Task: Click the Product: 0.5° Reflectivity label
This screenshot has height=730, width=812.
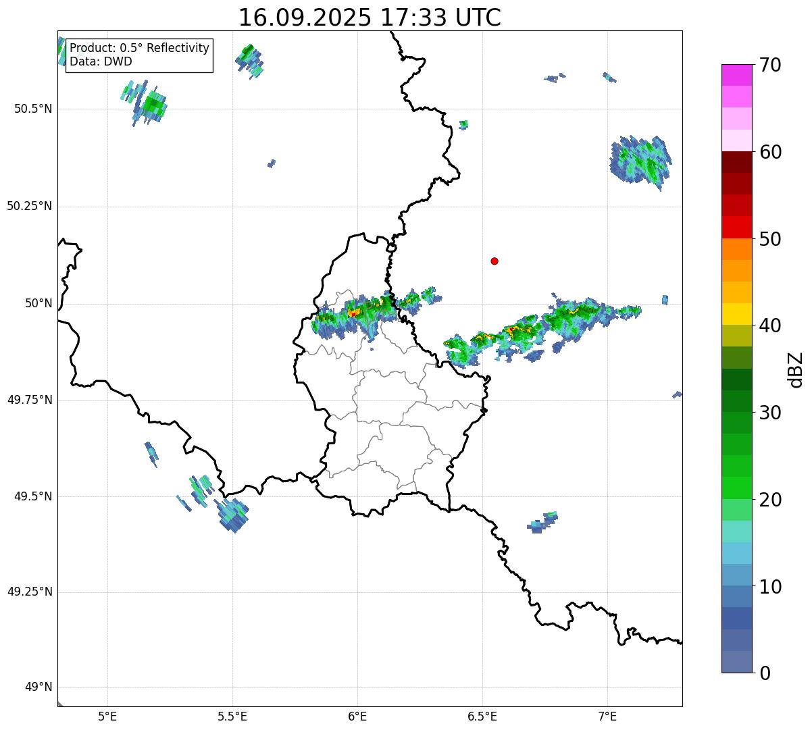Action: click(x=139, y=49)
